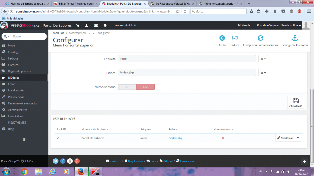Open Portal de Sabores Tienda online dropdown
The height and width of the screenshot is (176, 314).
pos(279,25)
